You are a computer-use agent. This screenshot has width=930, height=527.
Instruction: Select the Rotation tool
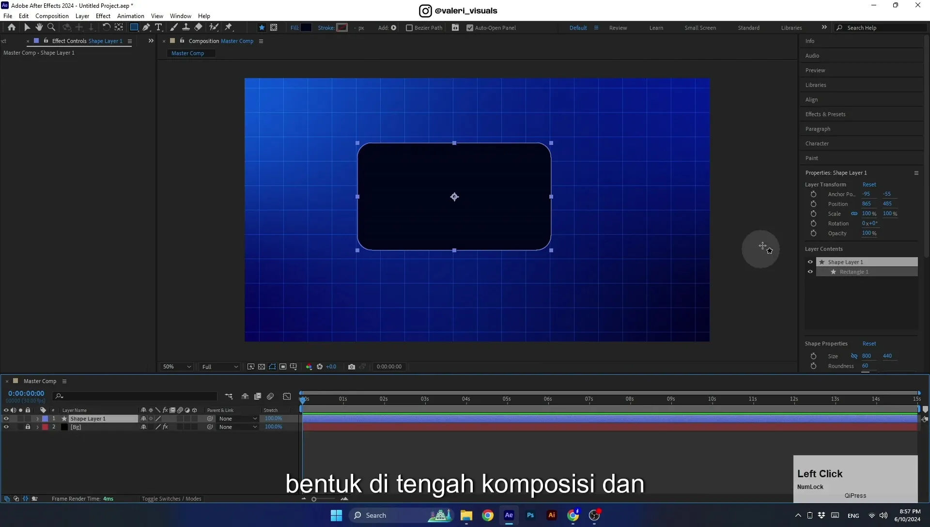pyautogui.click(x=106, y=28)
